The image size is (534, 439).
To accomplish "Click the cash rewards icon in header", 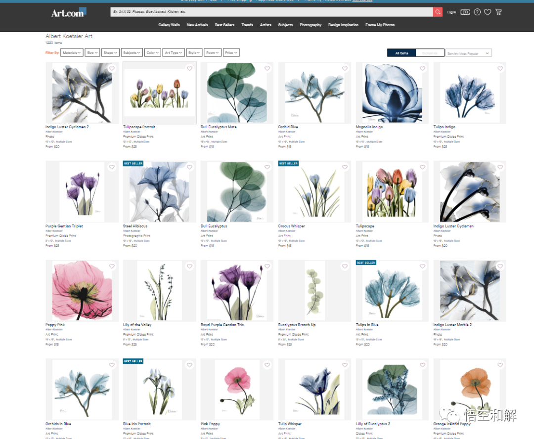I will pos(465,12).
